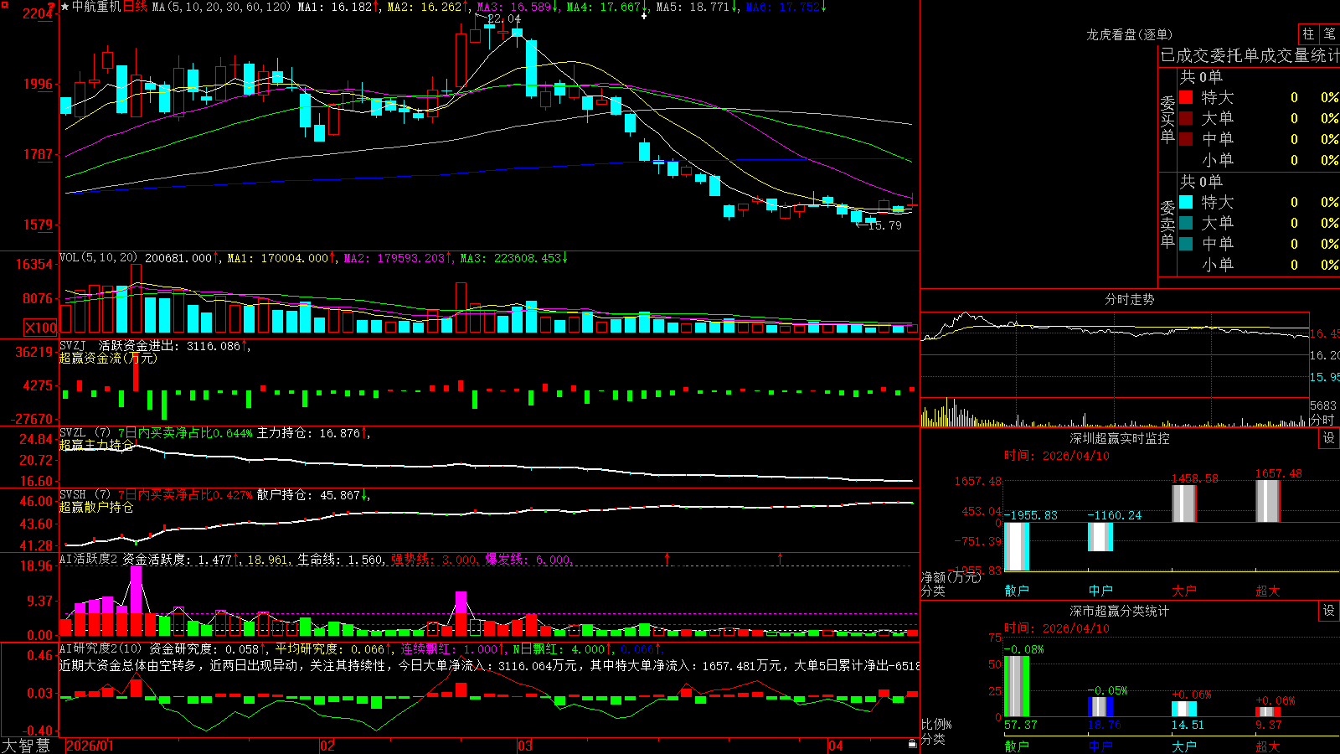Click the 已成交委托单成交量统计 header
The width and height of the screenshot is (1340, 754).
[1250, 55]
